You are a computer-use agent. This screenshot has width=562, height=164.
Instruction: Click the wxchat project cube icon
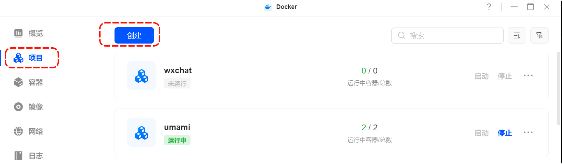coord(141,76)
